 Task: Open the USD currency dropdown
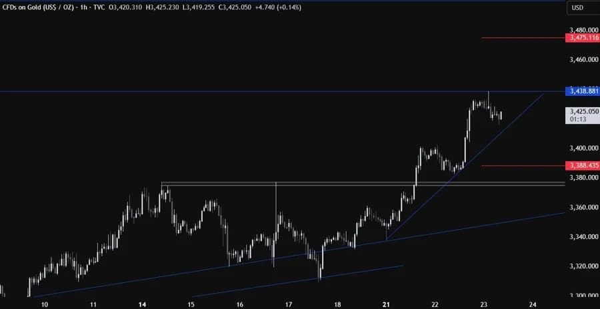pyautogui.click(x=577, y=8)
